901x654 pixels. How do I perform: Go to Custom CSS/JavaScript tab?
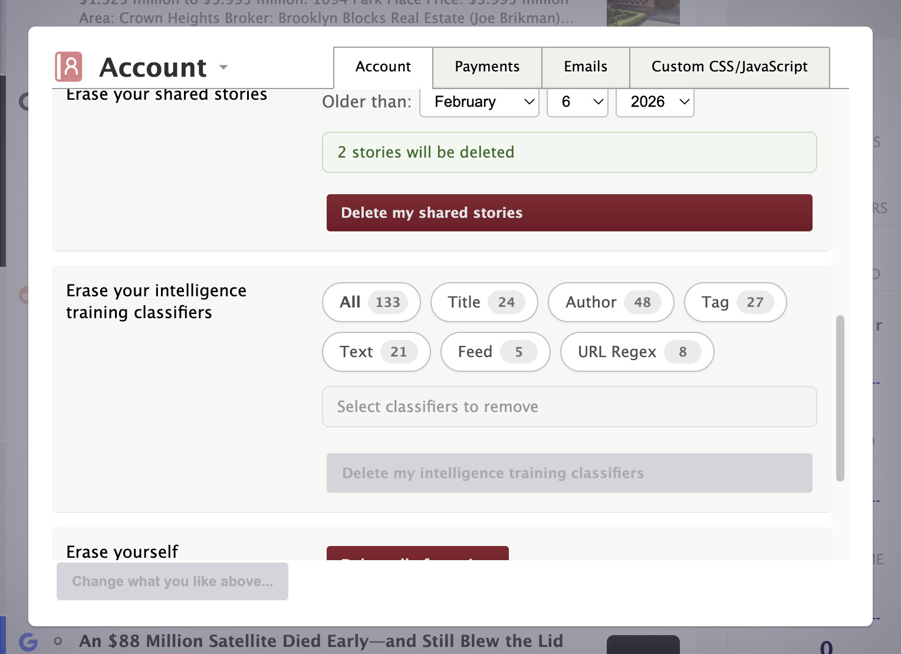[729, 67]
